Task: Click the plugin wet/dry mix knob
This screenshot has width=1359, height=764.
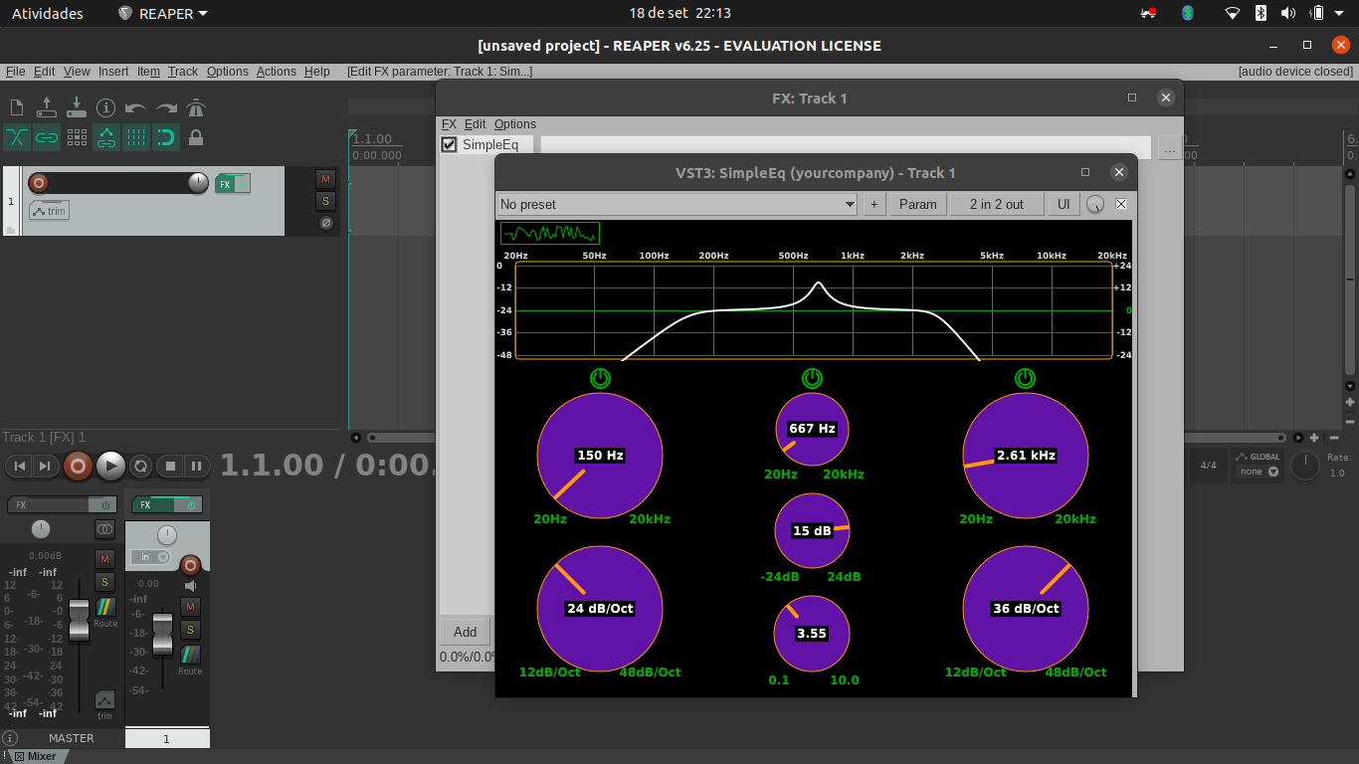Action: click(1095, 204)
